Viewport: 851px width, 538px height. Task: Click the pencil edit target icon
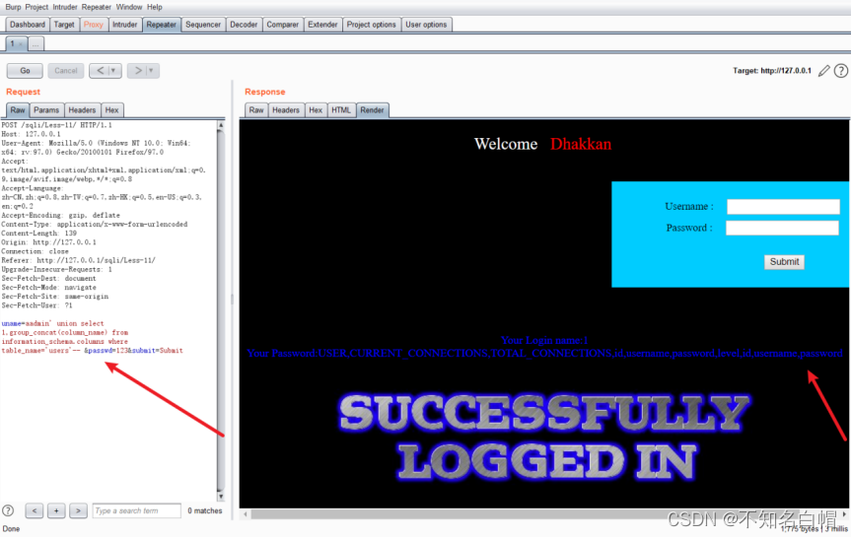click(823, 71)
